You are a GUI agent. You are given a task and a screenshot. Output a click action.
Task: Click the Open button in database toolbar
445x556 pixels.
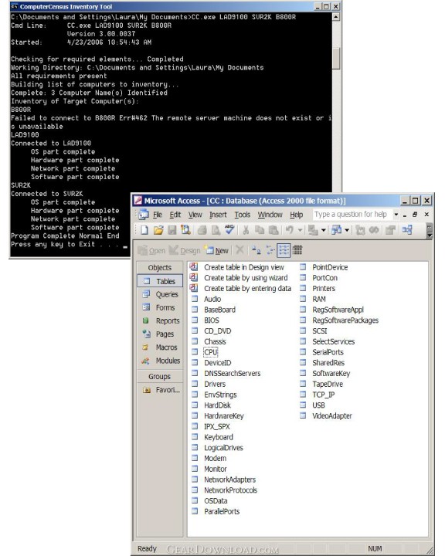[x=152, y=251]
